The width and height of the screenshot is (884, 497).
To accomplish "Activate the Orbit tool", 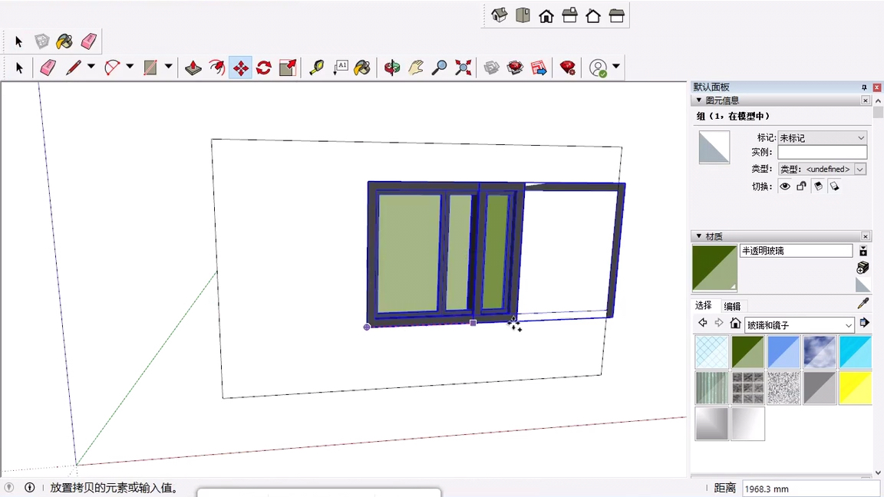I will pyautogui.click(x=392, y=68).
